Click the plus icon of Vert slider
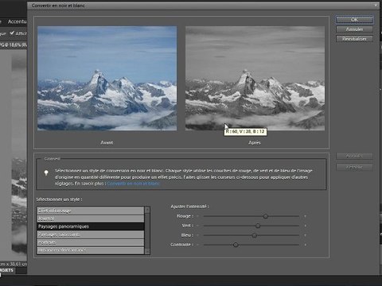Screen dimensions: 382x286 tap(306, 226)
